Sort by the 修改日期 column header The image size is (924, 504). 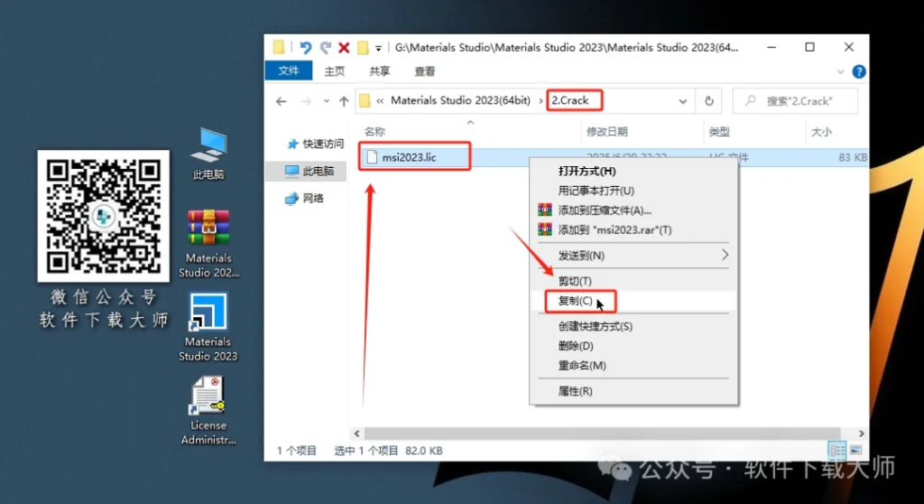[x=607, y=132]
